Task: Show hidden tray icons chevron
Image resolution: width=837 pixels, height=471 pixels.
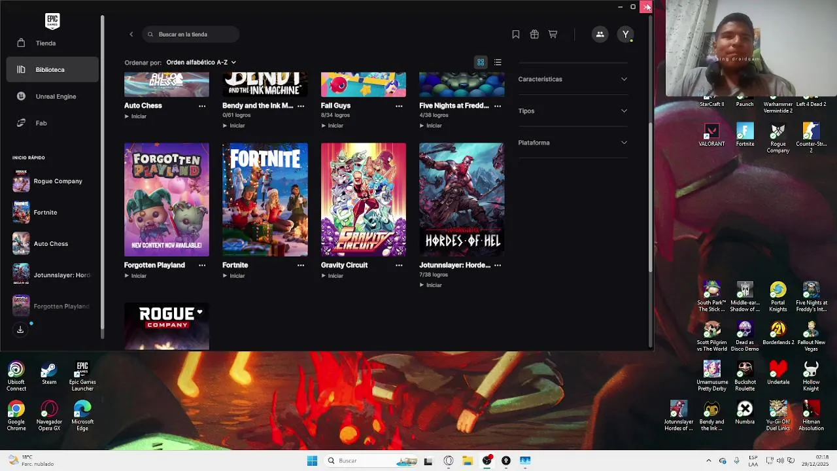Action: (708, 461)
